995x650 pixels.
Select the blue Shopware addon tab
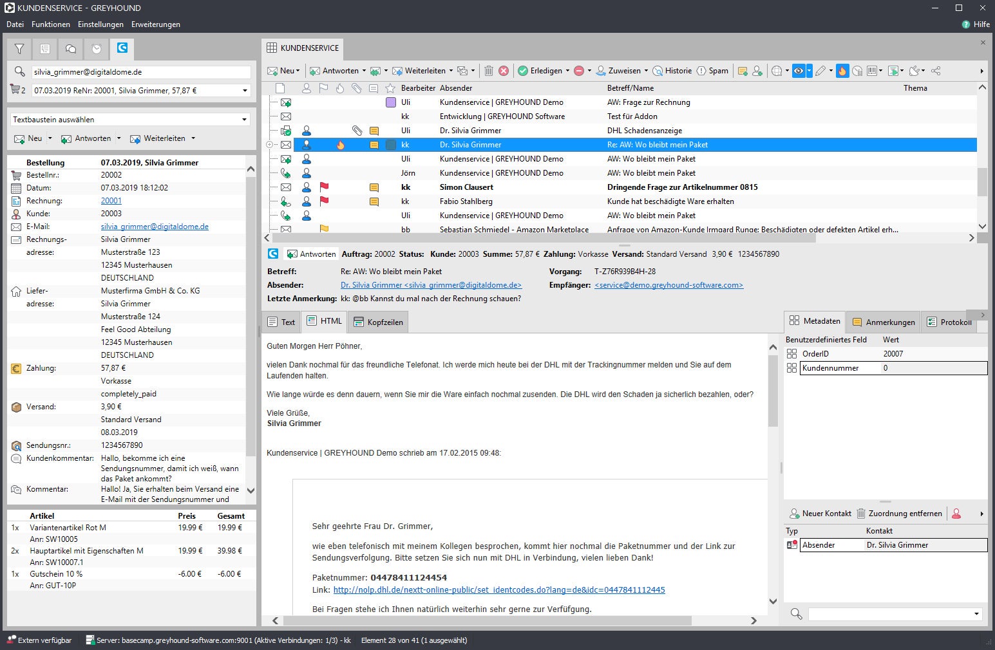pyautogui.click(x=122, y=48)
